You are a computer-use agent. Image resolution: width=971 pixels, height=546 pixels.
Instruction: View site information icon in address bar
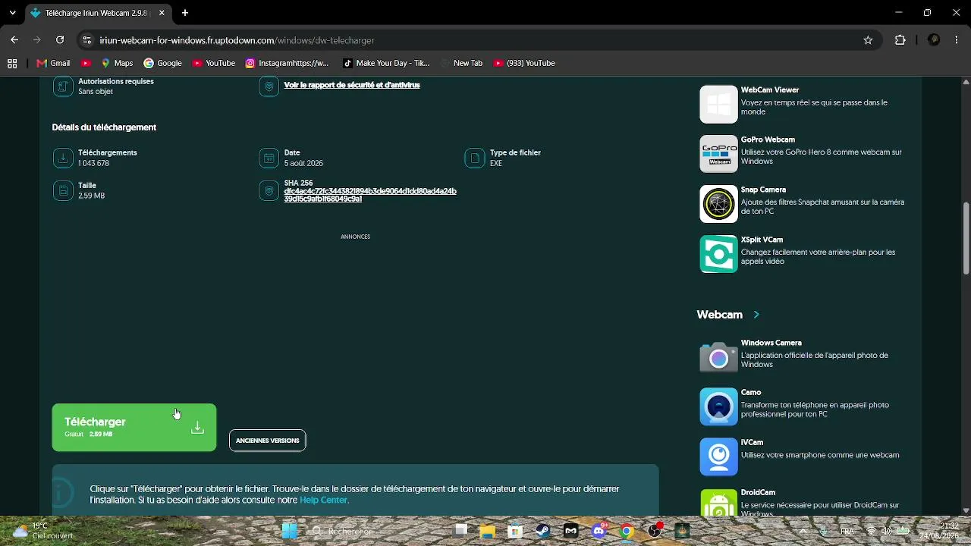pos(86,40)
